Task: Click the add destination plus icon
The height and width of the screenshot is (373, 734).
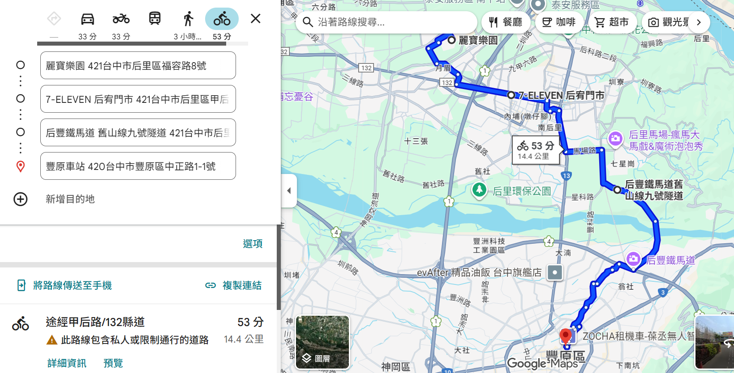Action: point(21,199)
